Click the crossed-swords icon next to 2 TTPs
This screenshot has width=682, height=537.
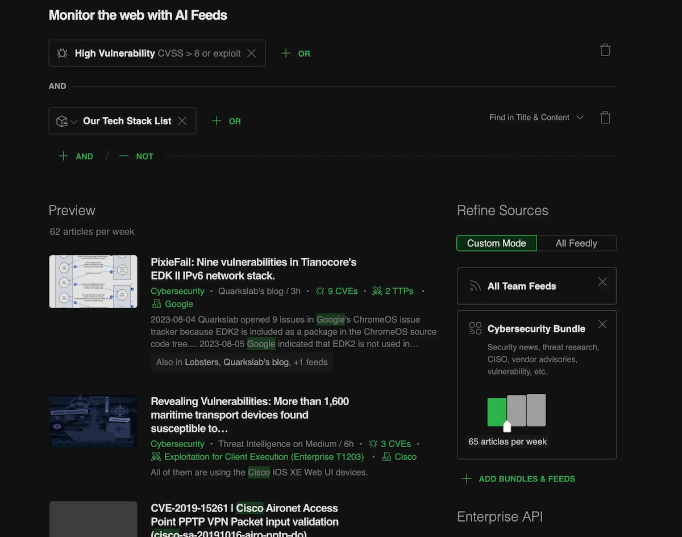point(377,291)
